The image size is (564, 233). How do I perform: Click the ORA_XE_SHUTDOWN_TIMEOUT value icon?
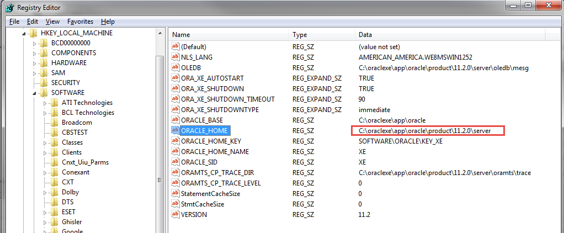pos(175,99)
